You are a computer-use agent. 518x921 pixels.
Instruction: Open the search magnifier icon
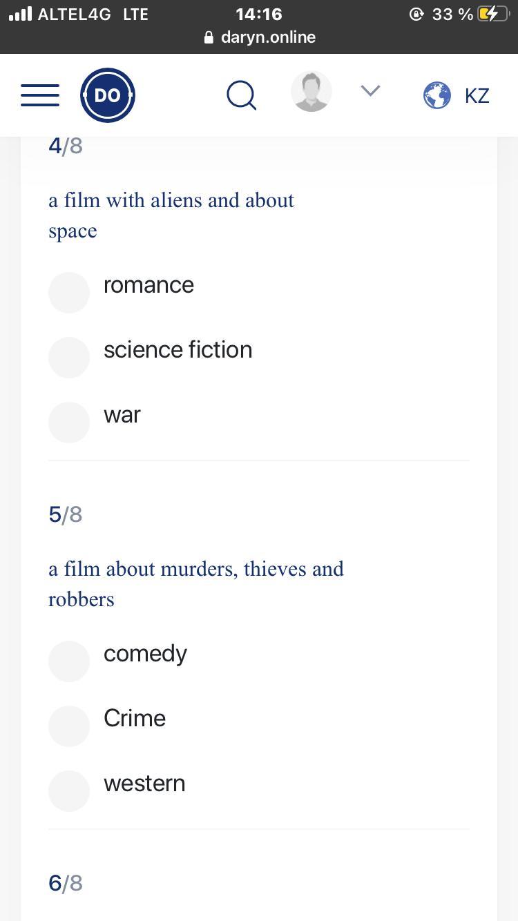241,95
